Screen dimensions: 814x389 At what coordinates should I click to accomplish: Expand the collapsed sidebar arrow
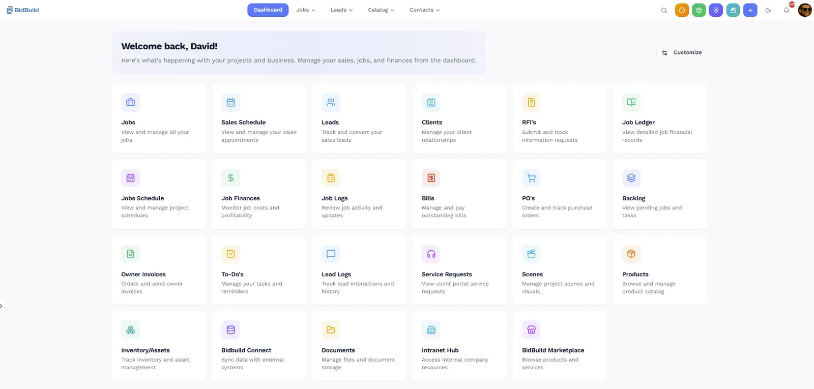tap(2, 306)
